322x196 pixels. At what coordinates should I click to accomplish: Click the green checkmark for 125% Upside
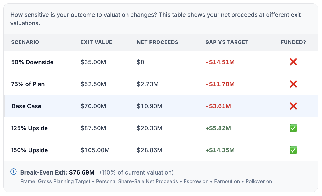[293, 128]
